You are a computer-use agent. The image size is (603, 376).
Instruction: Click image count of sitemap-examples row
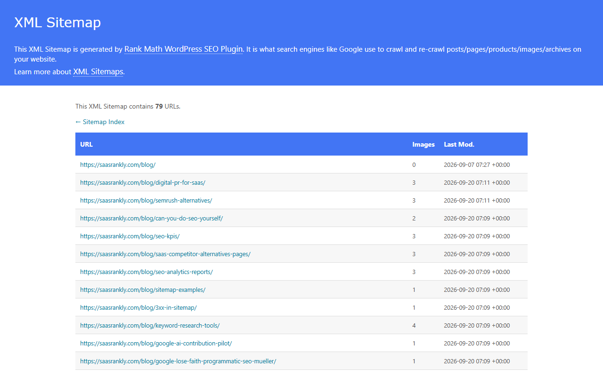(x=414, y=290)
